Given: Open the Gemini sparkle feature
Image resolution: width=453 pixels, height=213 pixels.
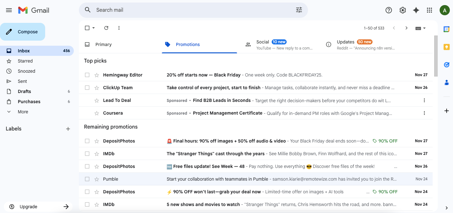Looking at the screenshot, I should [x=416, y=10].
